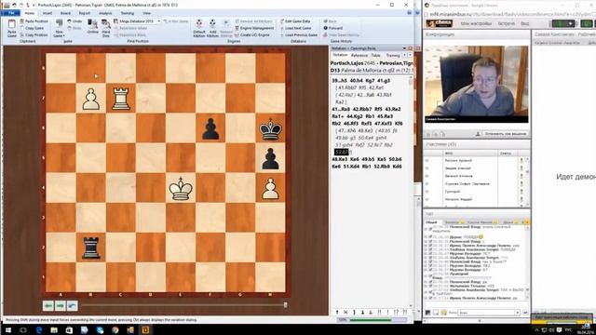Image resolution: width=596 pixels, height=335 pixels.
Task: Open the Quick Access toolbar dropdown
Action: click(x=34, y=5)
